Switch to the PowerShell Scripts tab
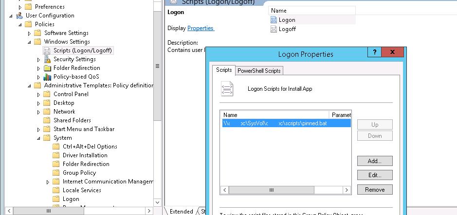The height and width of the screenshot is (215, 457). [259, 71]
